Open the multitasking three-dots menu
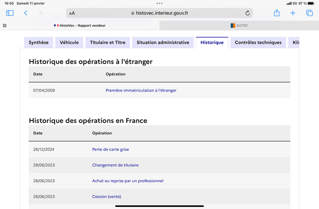Viewport: 319px width, 209px height. click(159, 3)
